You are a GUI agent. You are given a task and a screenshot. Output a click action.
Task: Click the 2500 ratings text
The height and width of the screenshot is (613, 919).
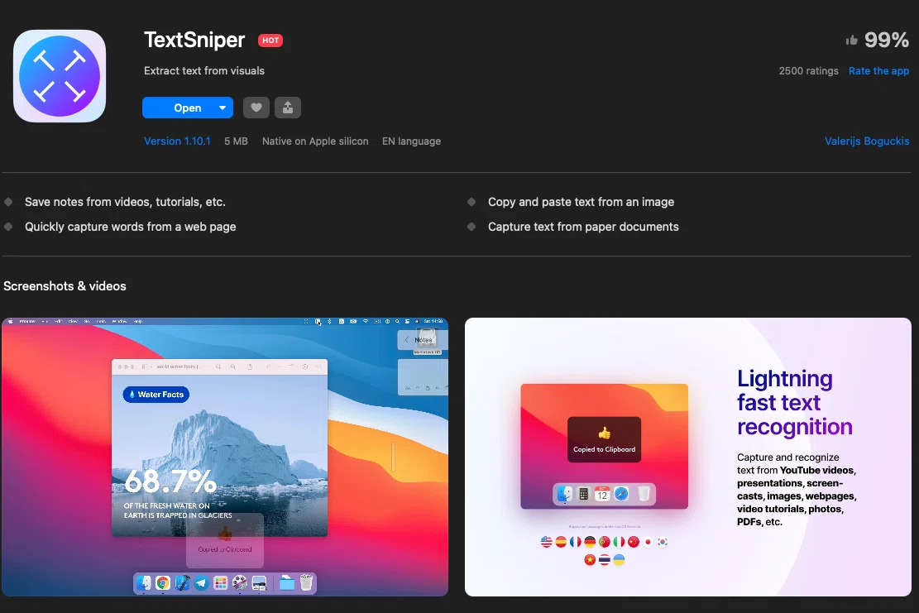[x=808, y=71]
